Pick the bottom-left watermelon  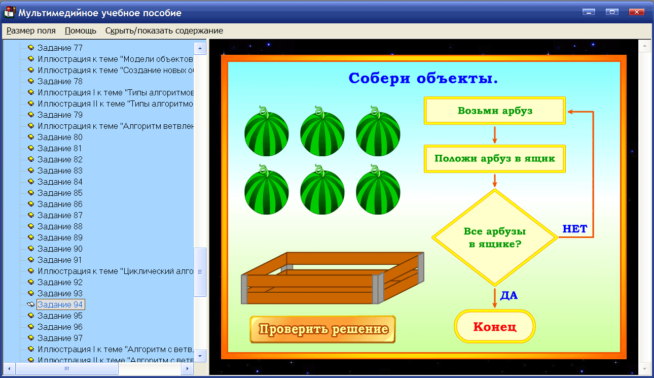click(266, 189)
